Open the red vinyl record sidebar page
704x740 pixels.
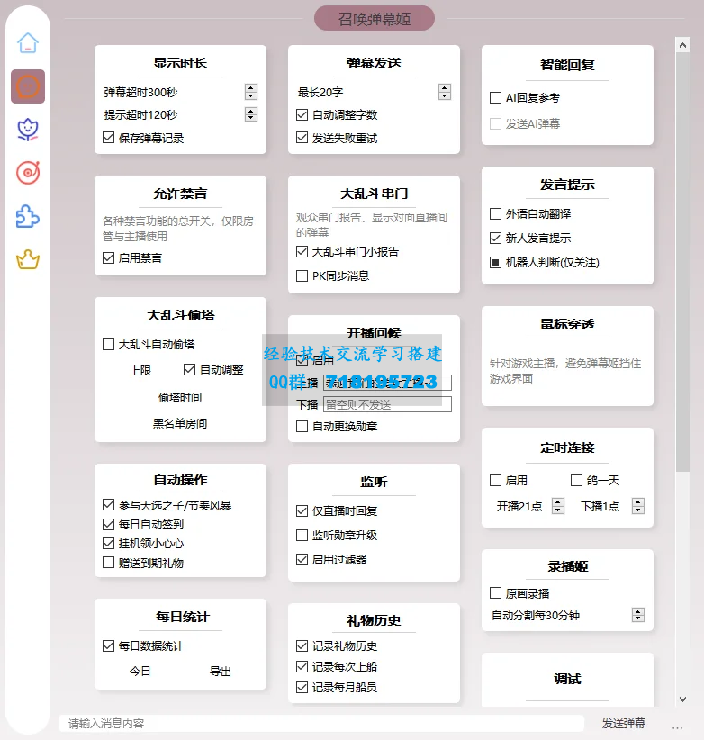28,173
